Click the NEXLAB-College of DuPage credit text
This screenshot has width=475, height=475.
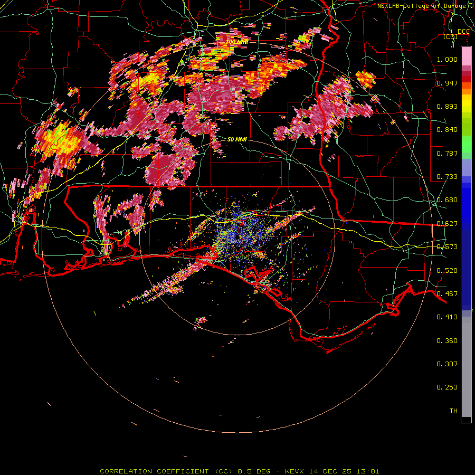pos(423,6)
